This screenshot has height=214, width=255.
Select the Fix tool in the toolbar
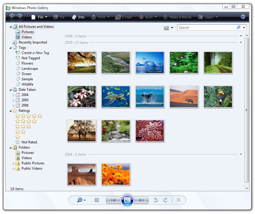59,17
